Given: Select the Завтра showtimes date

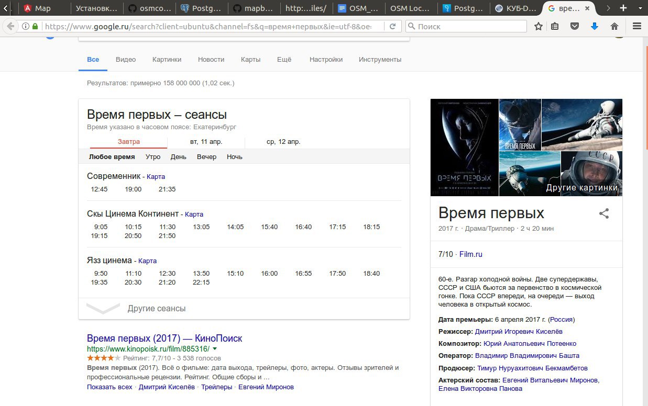Looking at the screenshot, I should (128, 142).
